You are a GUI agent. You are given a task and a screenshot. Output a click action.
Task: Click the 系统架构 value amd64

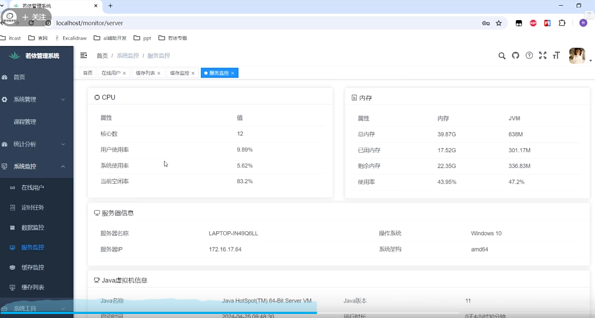[x=480, y=249]
